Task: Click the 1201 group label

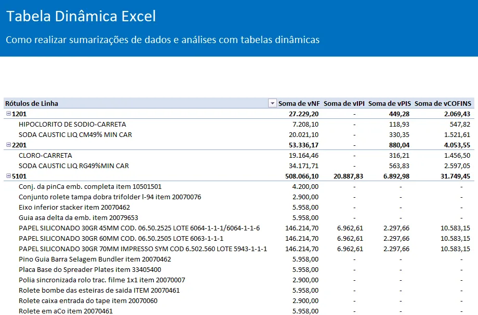Action: [19, 114]
